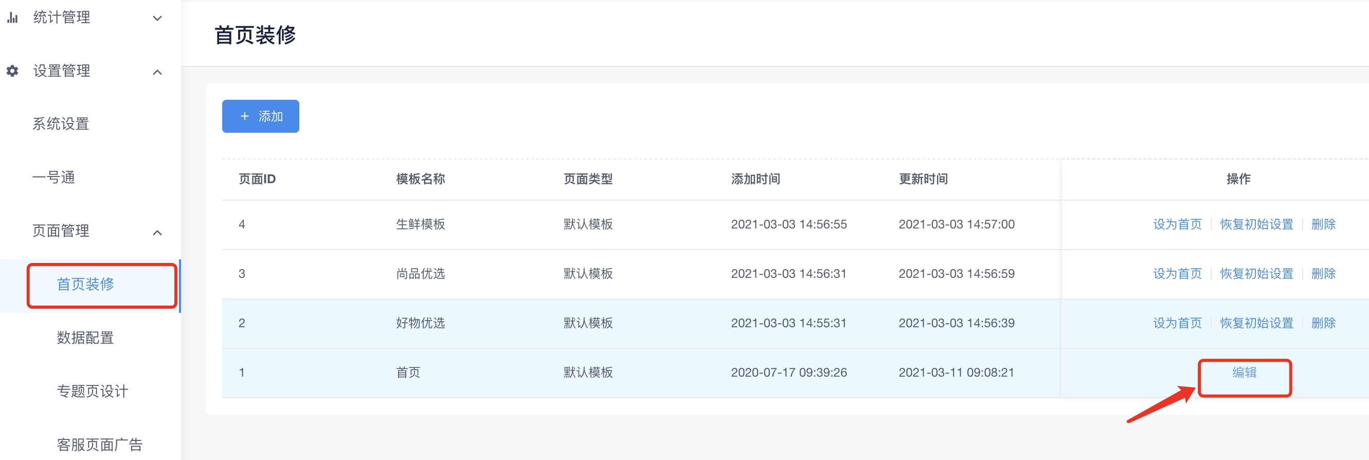Click update time 2021-03-03 14:56:39
This screenshot has height=460, width=1369.
click(x=957, y=323)
